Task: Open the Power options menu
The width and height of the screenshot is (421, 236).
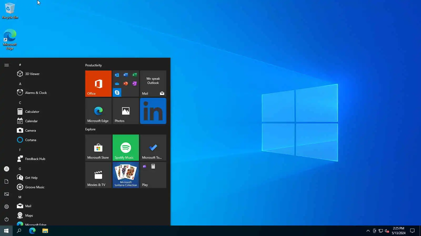Action: pyautogui.click(x=7, y=219)
